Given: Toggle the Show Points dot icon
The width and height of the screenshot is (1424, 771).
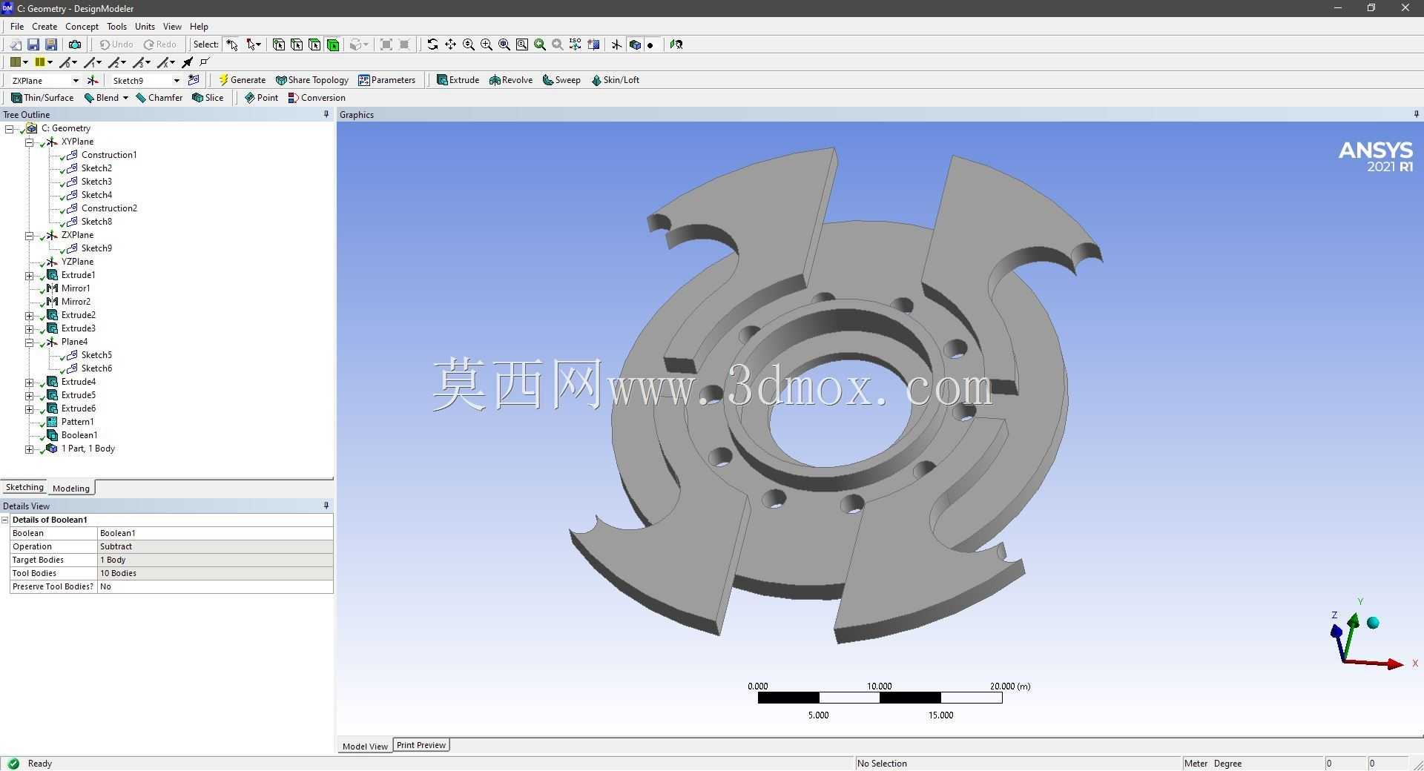Looking at the screenshot, I should 650,44.
